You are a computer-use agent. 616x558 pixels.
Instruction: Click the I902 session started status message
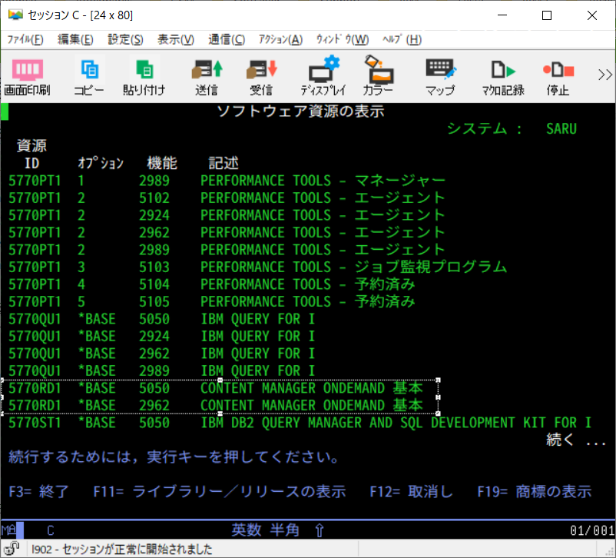click(122, 549)
